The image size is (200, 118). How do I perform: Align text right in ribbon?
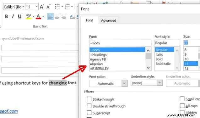click(x=64, y=16)
